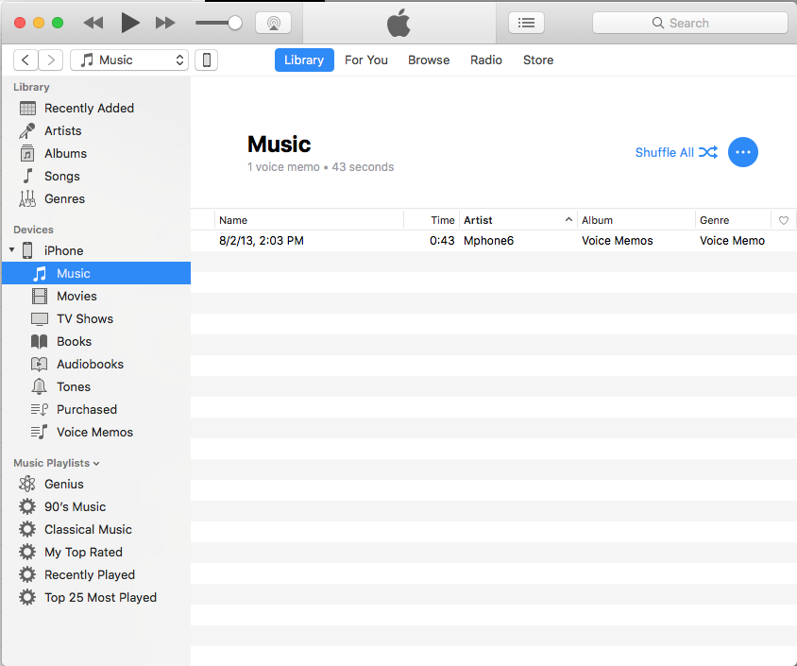Open the AirPlay output button
The width and height of the screenshot is (797, 666).
(x=274, y=23)
